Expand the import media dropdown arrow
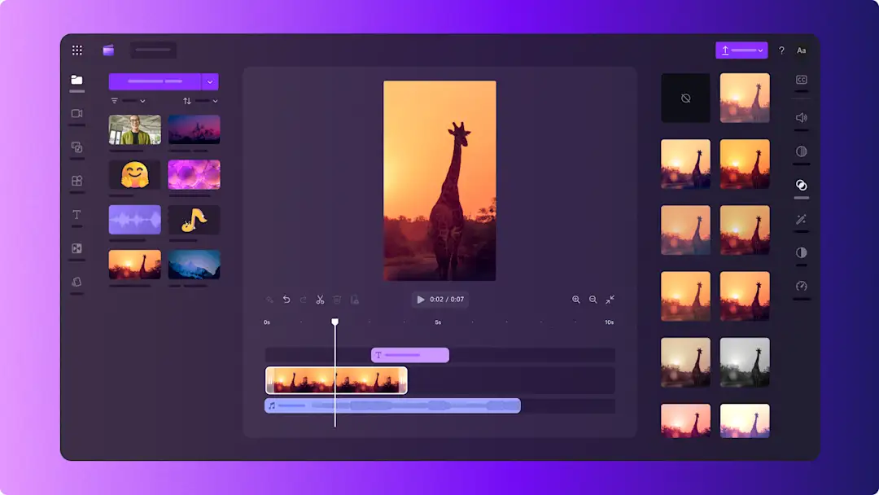 (x=210, y=81)
